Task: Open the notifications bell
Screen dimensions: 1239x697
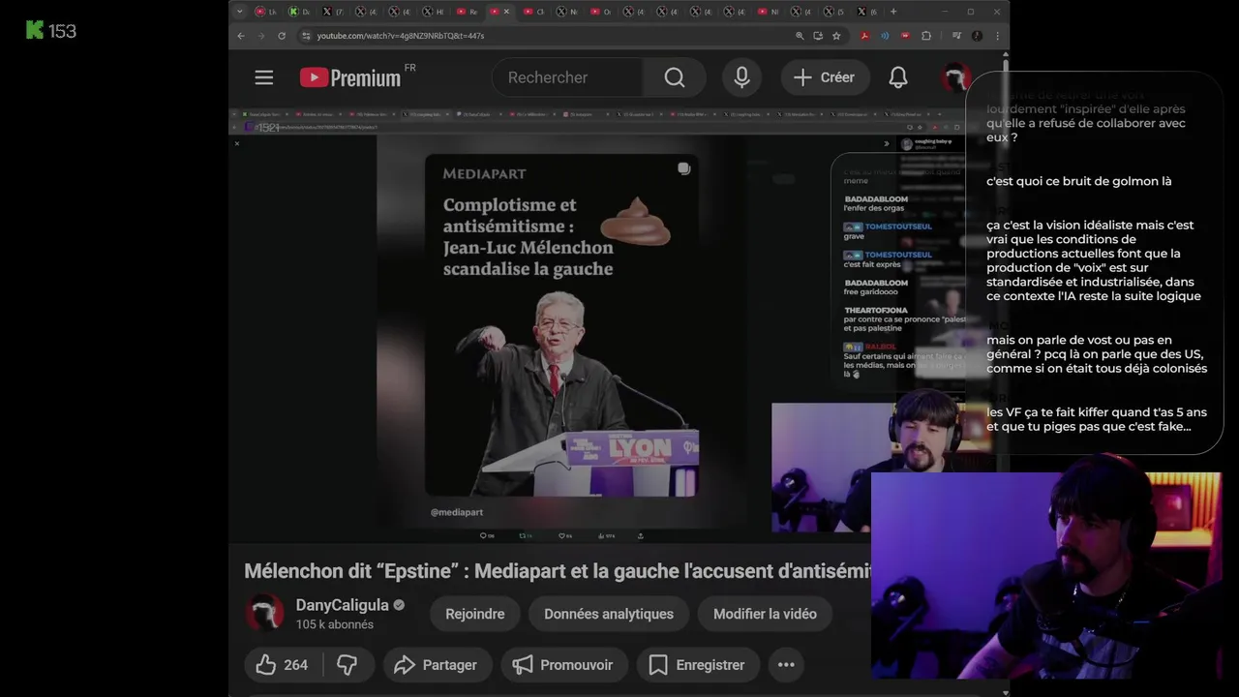Action: (898, 77)
